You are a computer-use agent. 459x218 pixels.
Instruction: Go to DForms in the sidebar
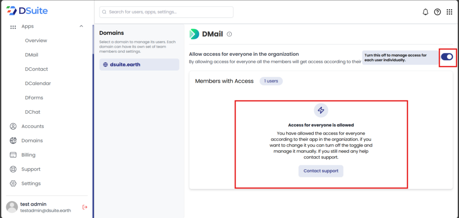[34, 98]
